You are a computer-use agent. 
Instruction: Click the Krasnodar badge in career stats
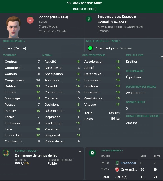[x=117, y=163]
